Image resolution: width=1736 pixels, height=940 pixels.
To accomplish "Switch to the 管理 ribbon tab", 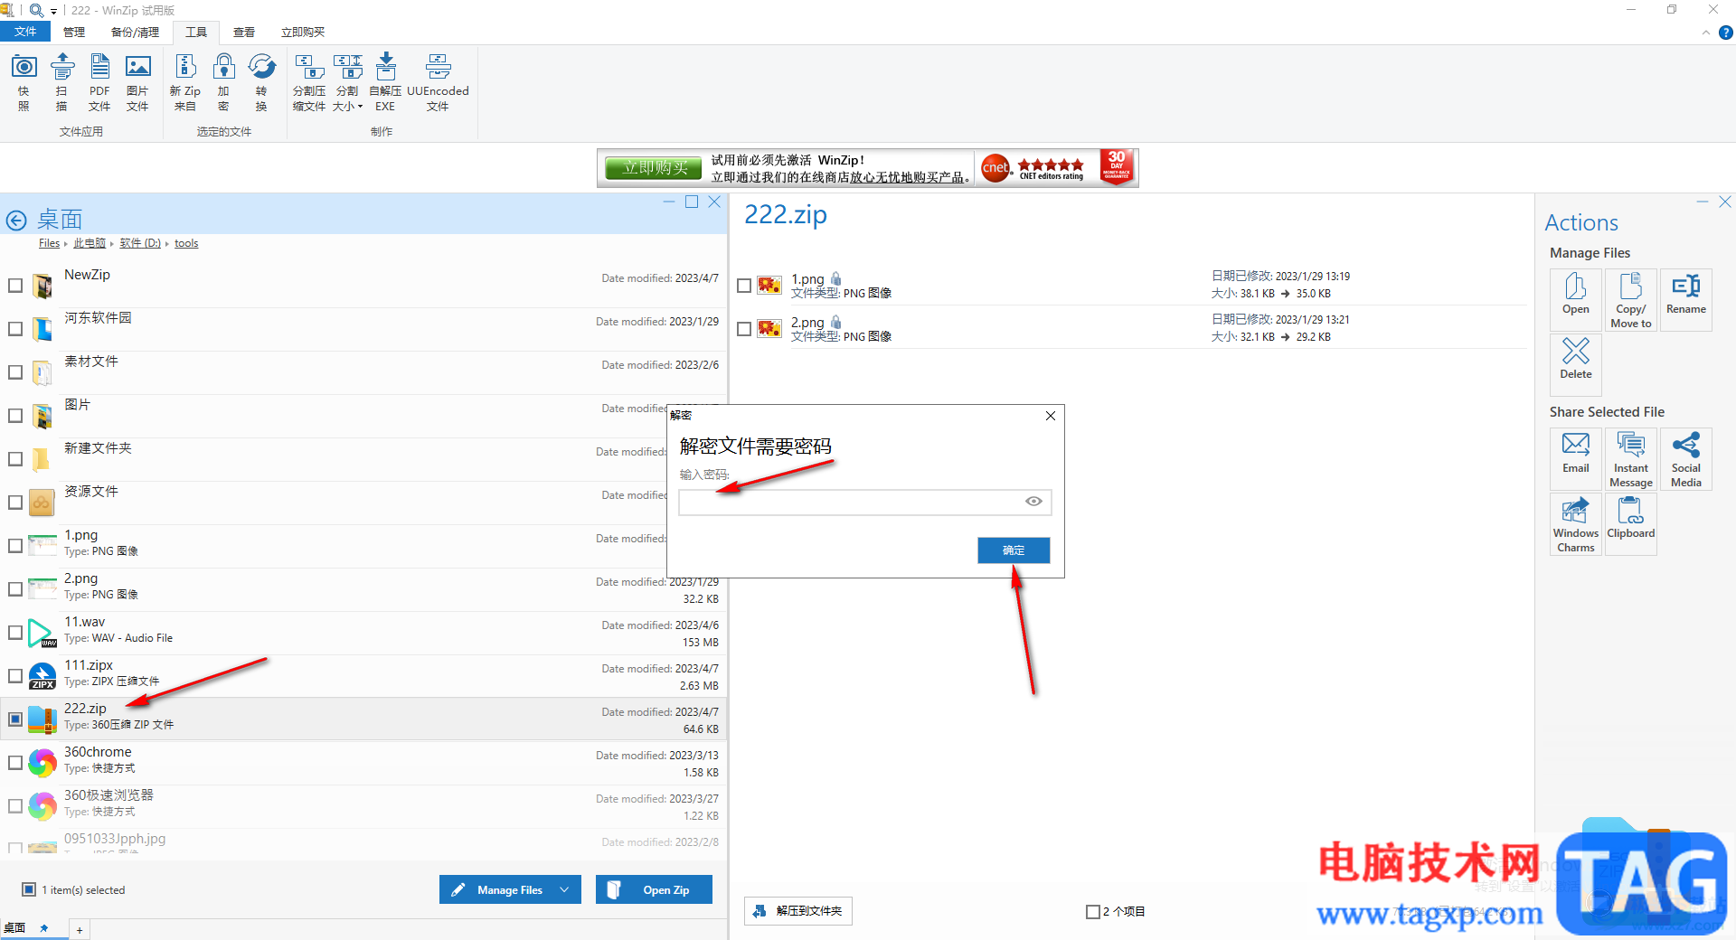I will coord(74,32).
